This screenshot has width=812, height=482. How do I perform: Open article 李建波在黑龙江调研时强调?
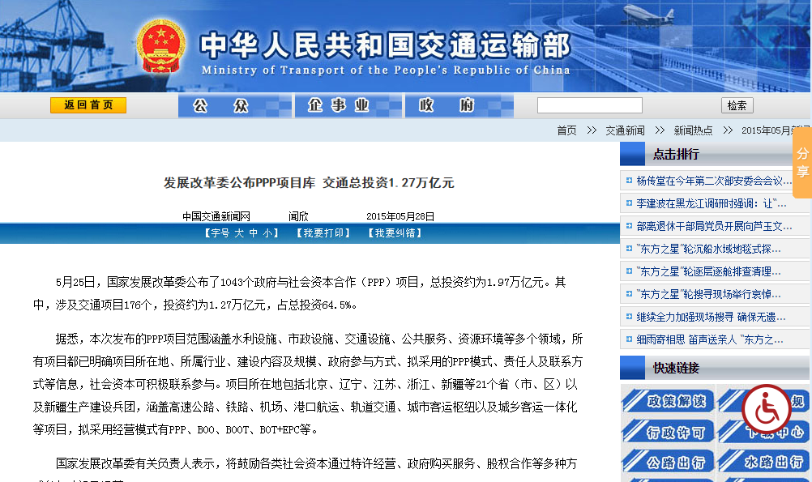click(712, 203)
